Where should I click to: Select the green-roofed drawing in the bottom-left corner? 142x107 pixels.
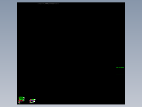[21, 100]
